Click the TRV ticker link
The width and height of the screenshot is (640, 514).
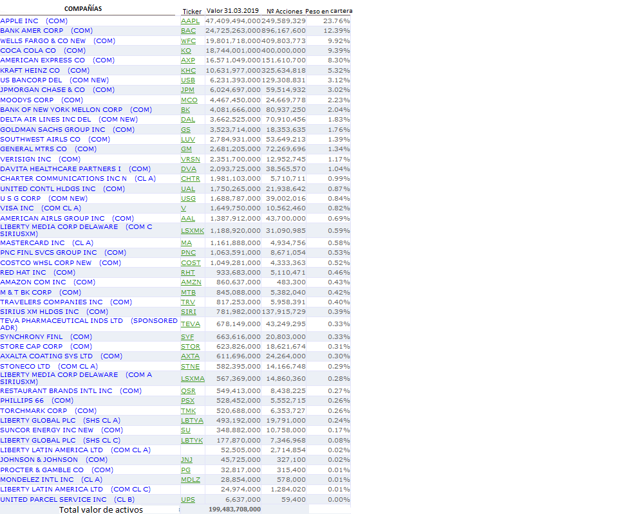coord(188,302)
